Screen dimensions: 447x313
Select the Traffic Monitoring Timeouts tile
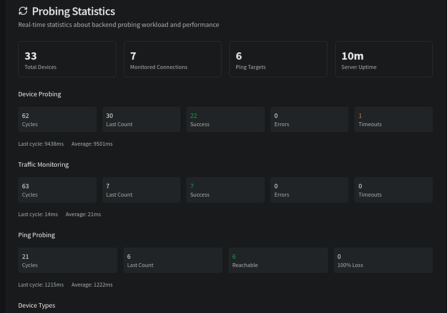393,190
